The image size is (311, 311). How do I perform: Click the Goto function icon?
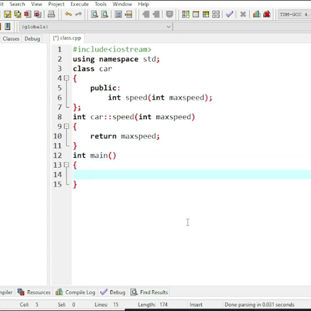tap(118, 14)
